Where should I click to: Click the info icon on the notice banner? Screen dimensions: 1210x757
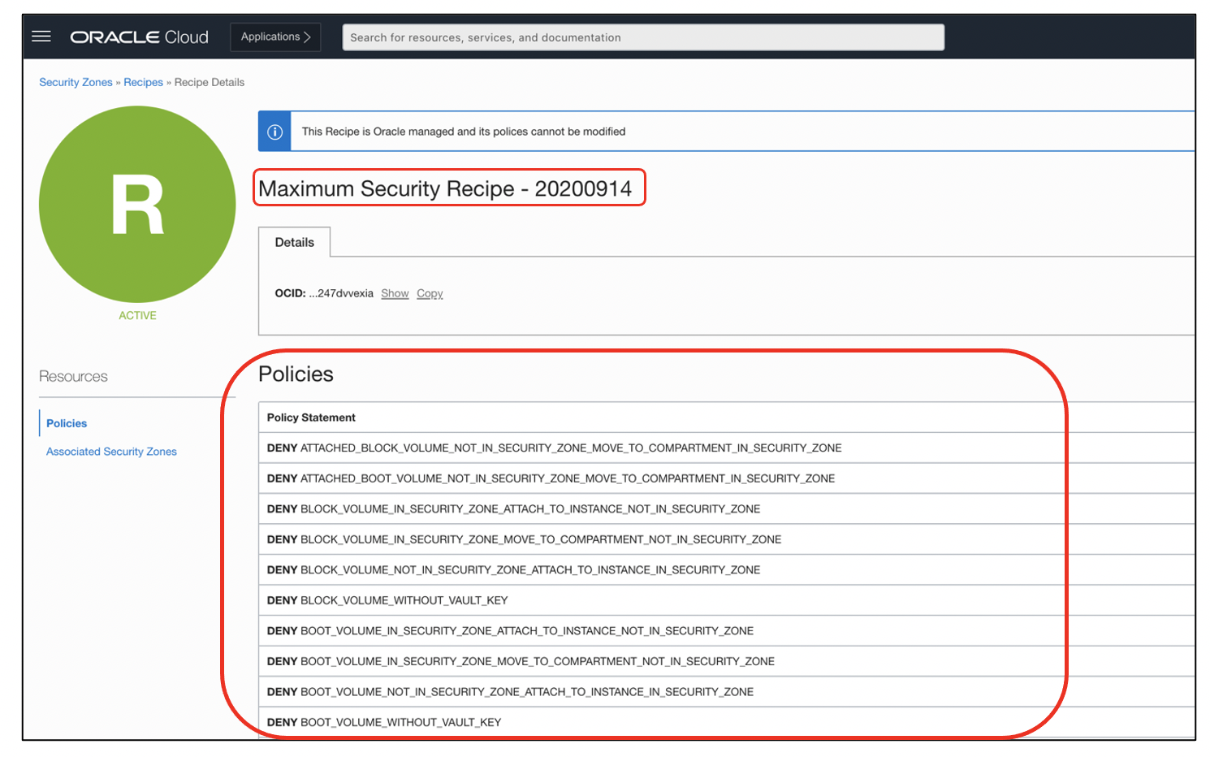275,131
